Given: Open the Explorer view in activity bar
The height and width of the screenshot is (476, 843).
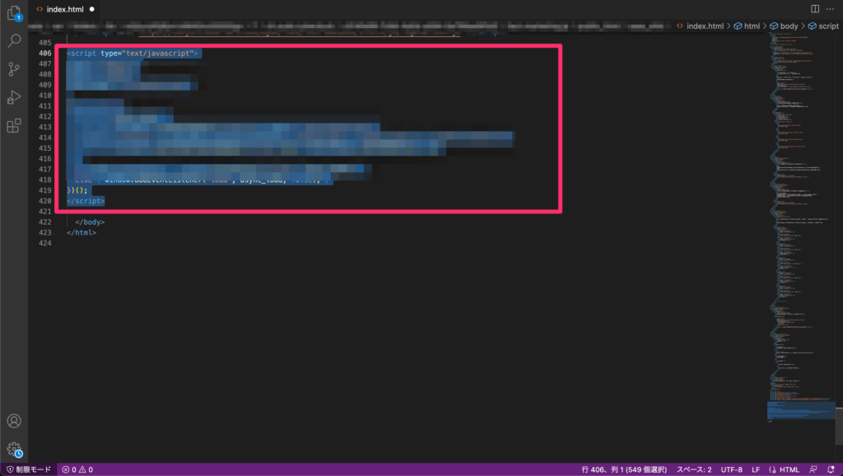Looking at the screenshot, I should click(14, 12).
